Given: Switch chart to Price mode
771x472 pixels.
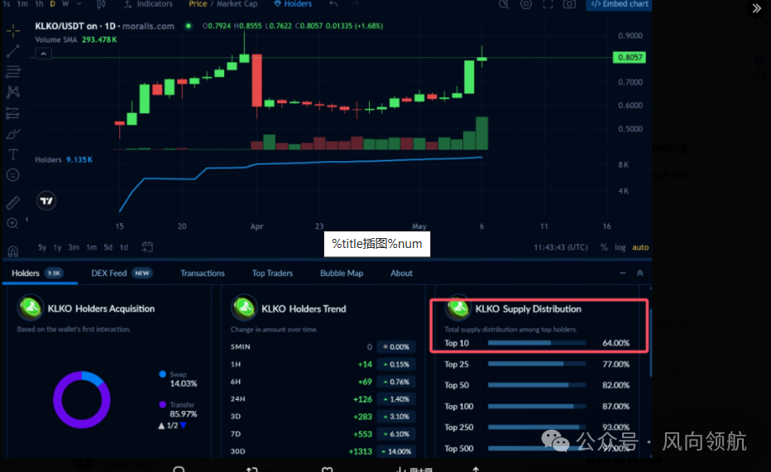Looking at the screenshot, I should 198,4.
